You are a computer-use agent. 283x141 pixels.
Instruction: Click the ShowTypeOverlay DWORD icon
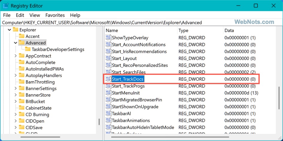pyautogui.click(x=108, y=38)
